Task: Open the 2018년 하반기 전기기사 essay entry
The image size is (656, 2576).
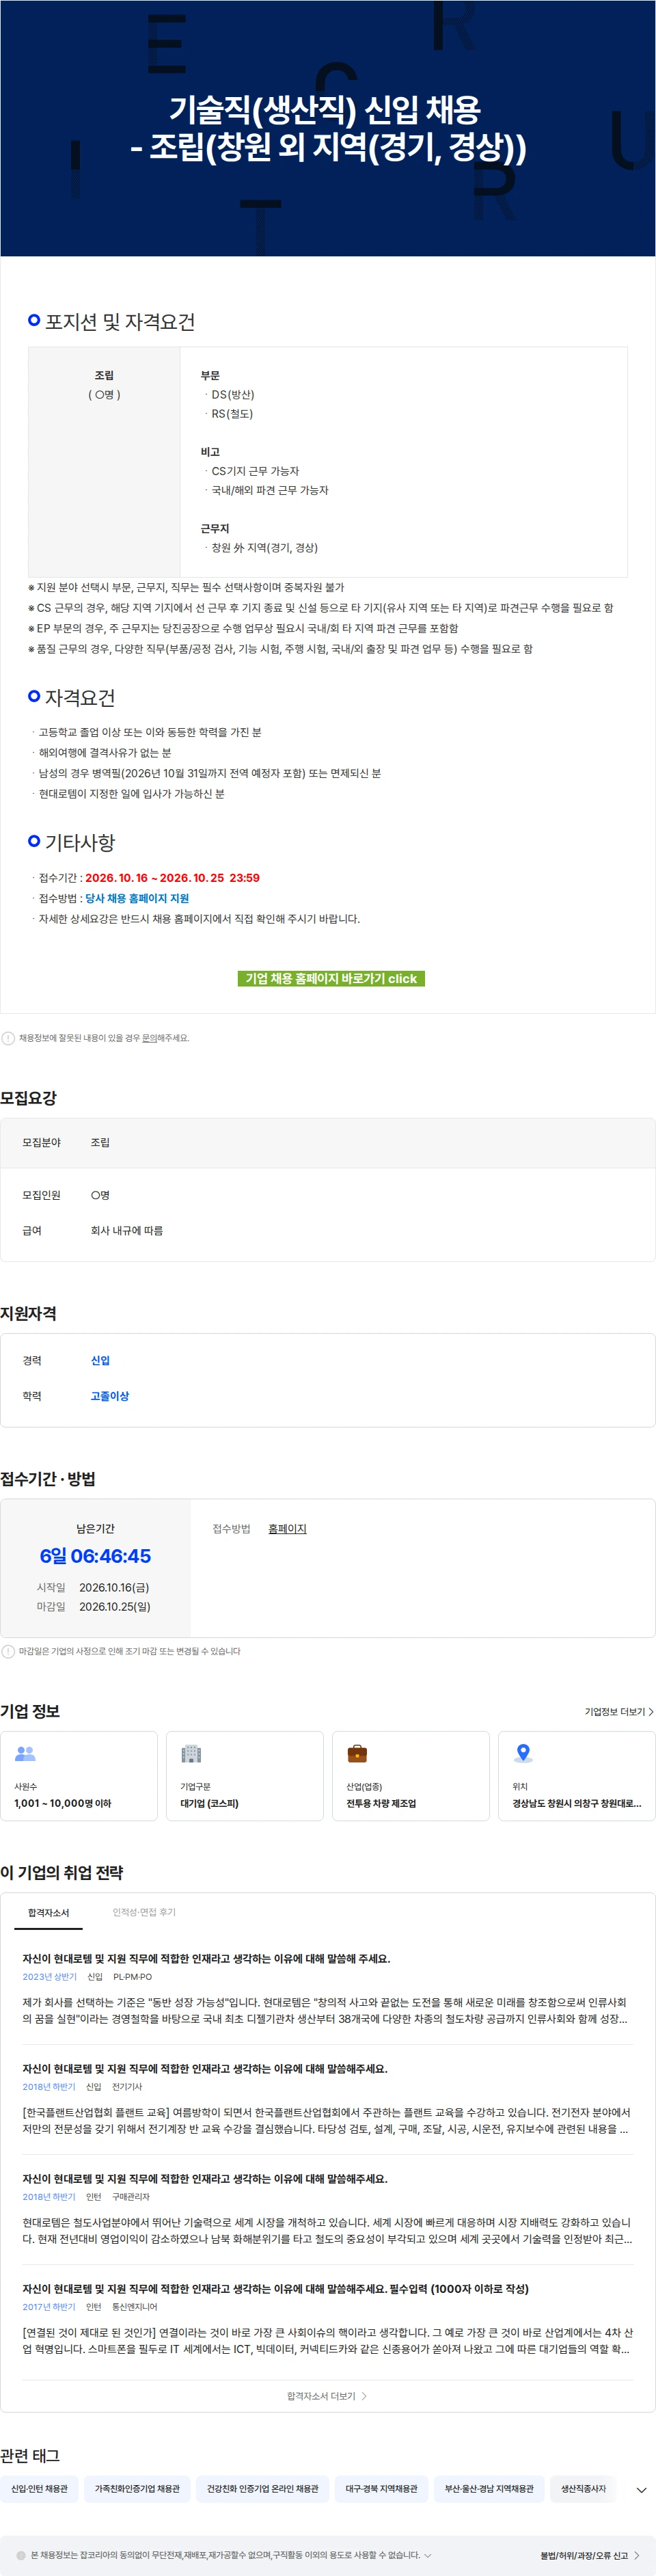Action: [x=328, y=2099]
